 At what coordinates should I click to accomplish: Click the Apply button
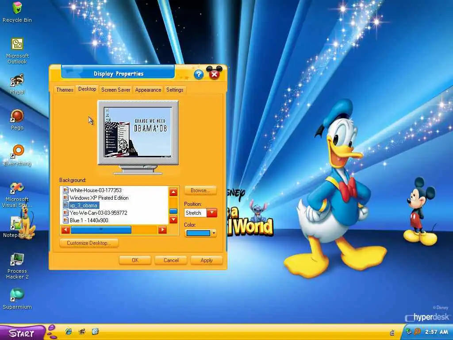206,260
